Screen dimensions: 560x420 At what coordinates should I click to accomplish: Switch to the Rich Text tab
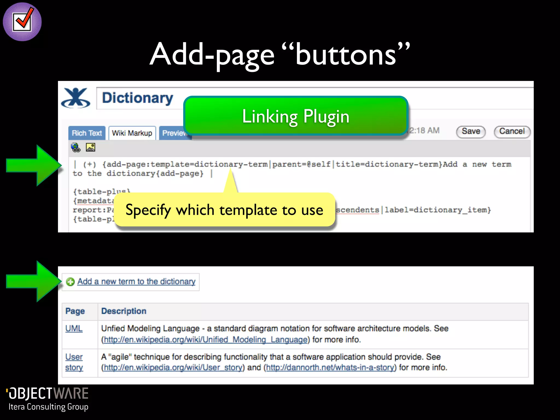click(x=87, y=133)
